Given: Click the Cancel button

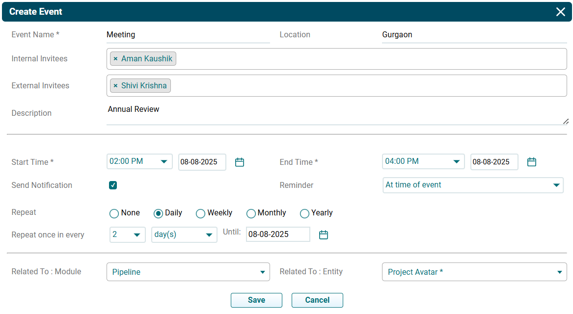Looking at the screenshot, I should (x=317, y=300).
